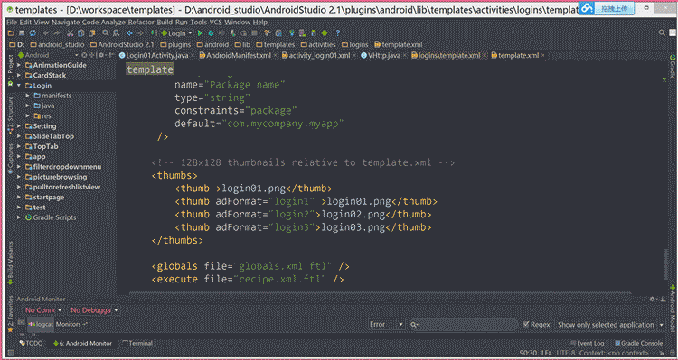
Task: Click the Android Device Monitor icon
Action: point(325,32)
